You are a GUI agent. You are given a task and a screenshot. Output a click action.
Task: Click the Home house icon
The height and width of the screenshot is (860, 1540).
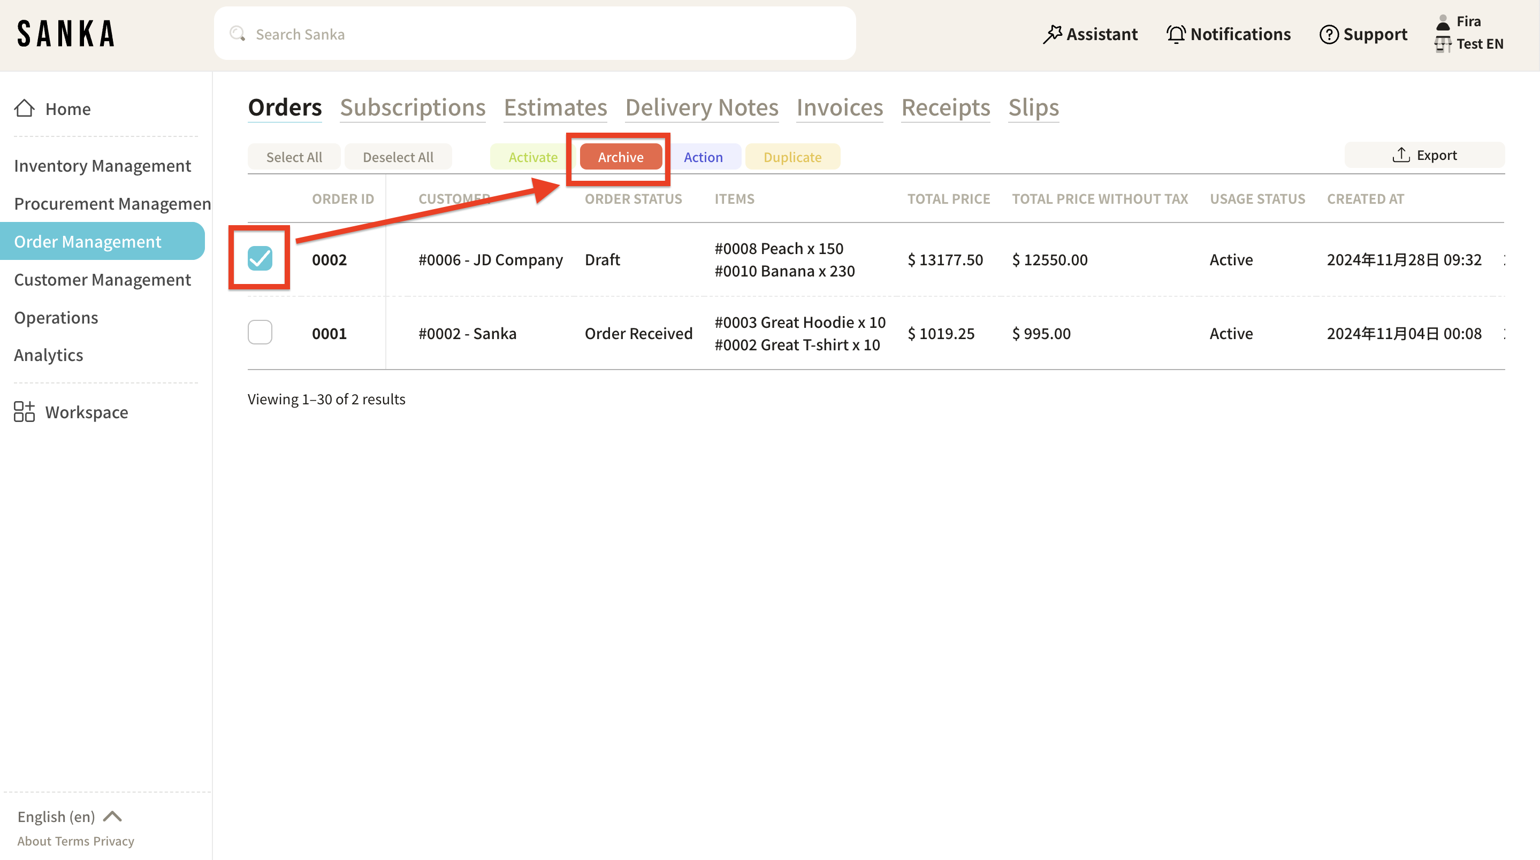click(x=25, y=108)
